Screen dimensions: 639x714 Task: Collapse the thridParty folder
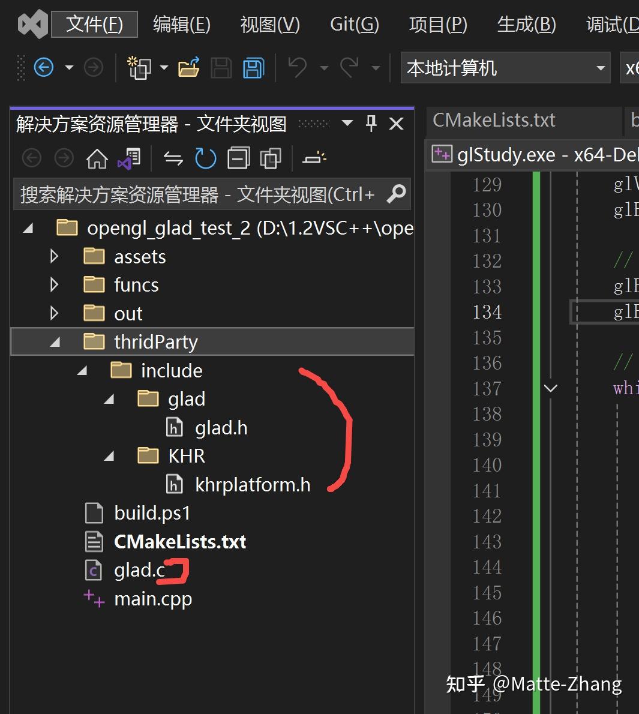point(55,341)
